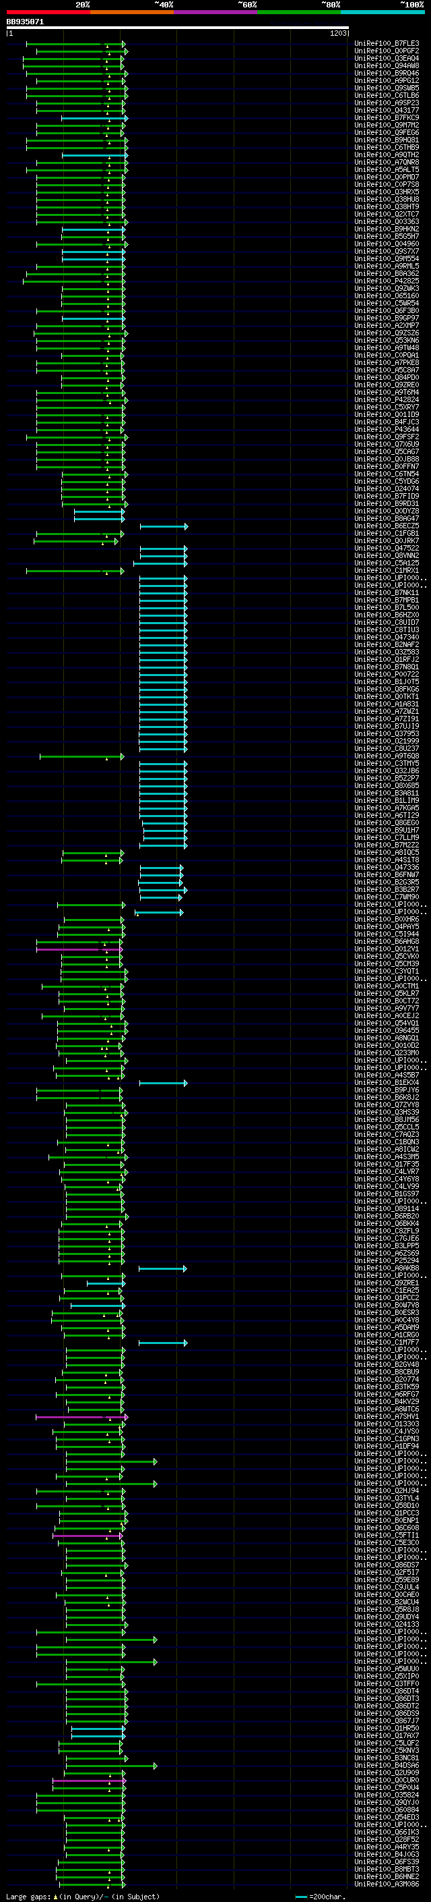This screenshot has width=431, height=1902.
Task: Select the UniRef100_B7M2Z2 label
Action: [x=386, y=845]
